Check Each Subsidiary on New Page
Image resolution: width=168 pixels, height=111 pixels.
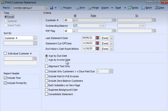[x=46, y=85]
